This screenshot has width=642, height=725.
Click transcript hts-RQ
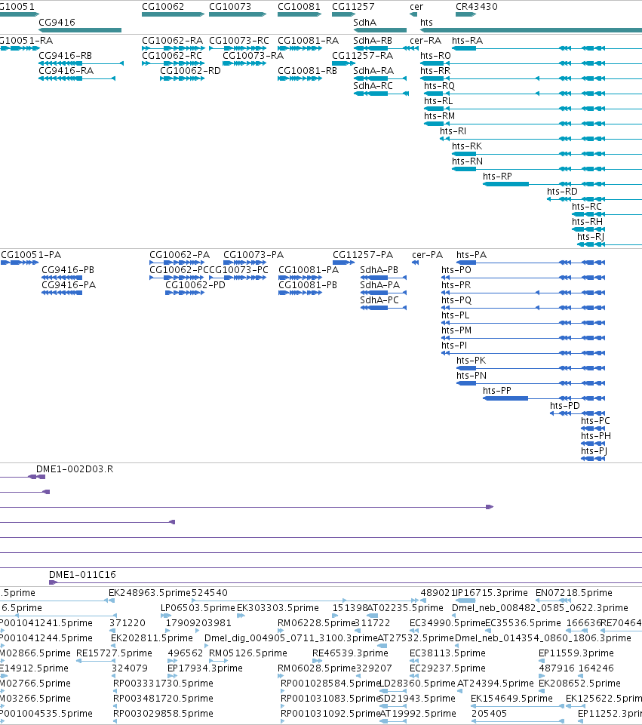(x=440, y=85)
